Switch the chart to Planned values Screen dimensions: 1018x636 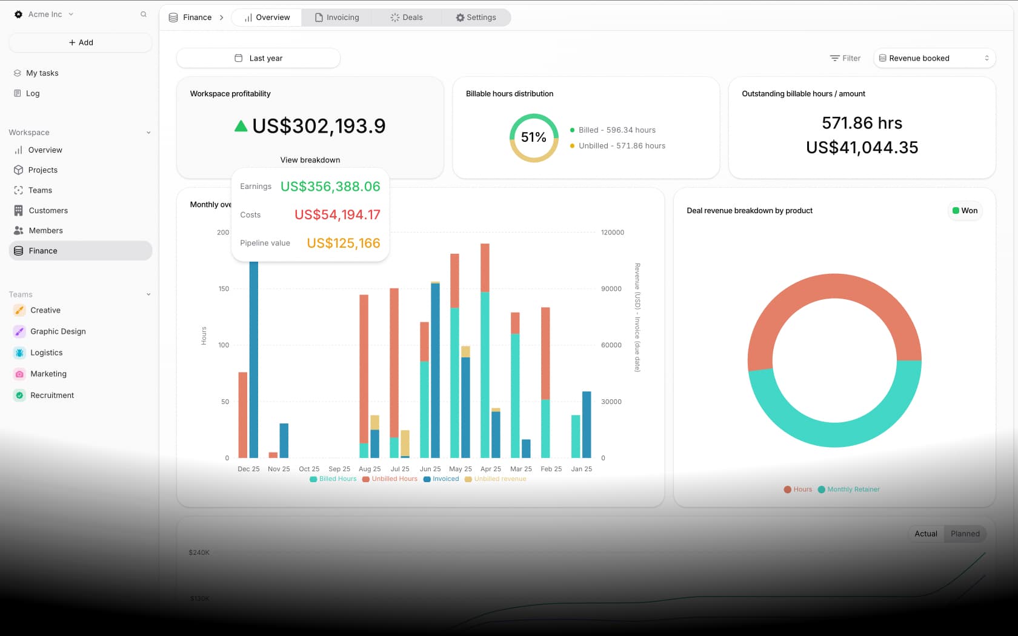(x=965, y=534)
